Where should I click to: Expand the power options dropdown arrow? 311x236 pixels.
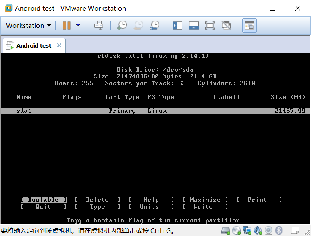(78, 26)
